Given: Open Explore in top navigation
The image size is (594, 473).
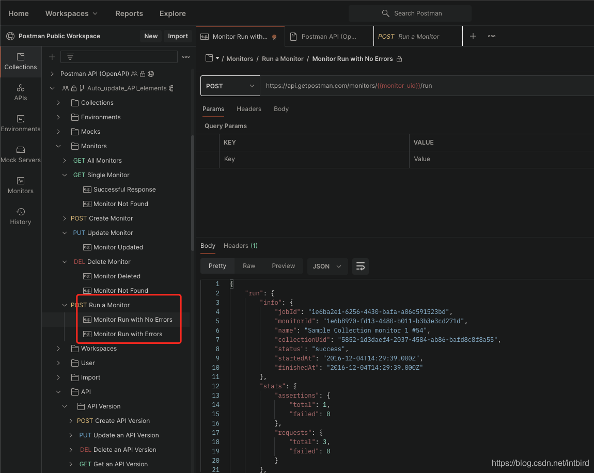Looking at the screenshot, I should pos(173,13).
